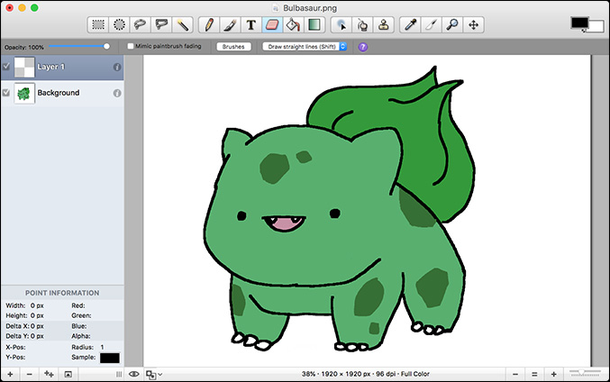Click the Bulbasaur.png window title
This screenshot has height=382, width=610.
[x=310, y=8]
